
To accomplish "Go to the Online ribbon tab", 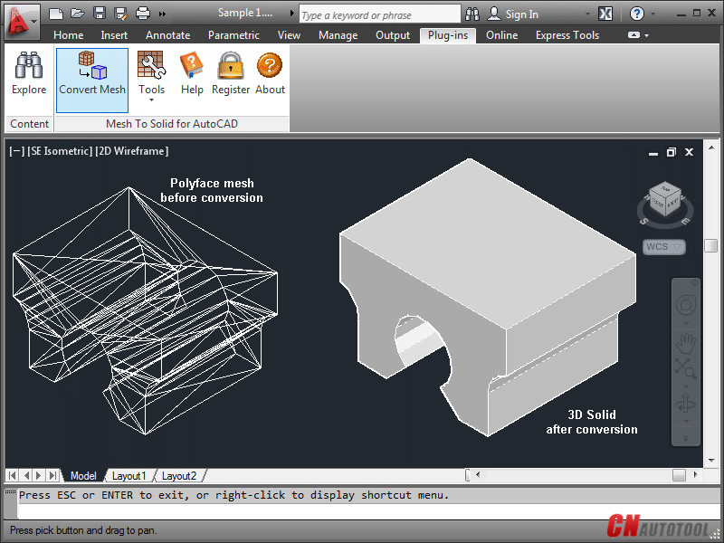I will click(x=502, y=35).
